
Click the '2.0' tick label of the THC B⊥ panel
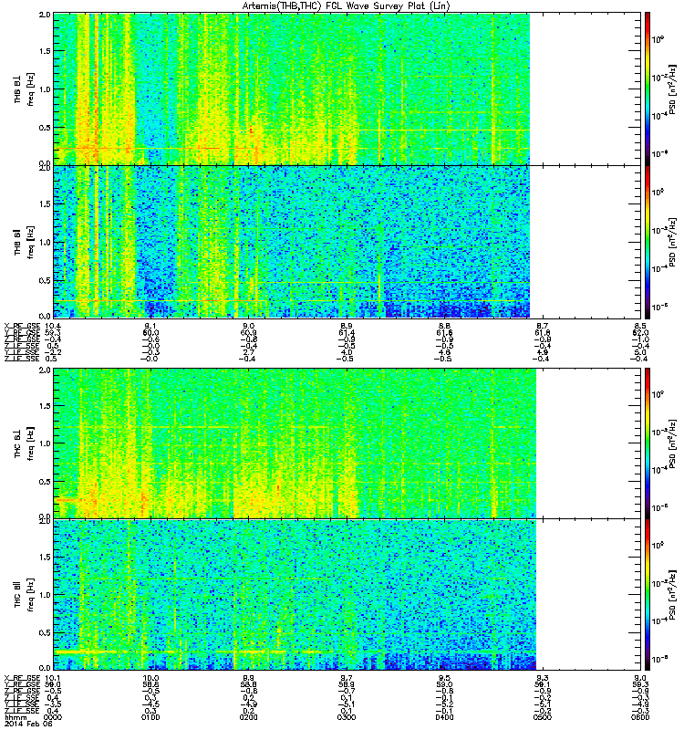[45, 370]
